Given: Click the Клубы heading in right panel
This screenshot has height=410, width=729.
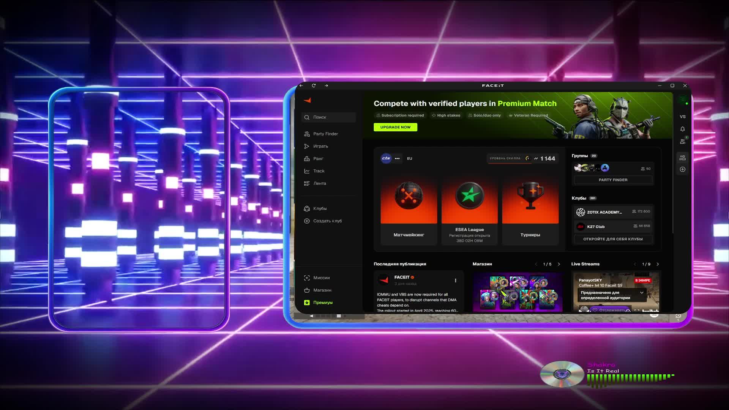Looking at the screenshot, I should (x=579, y=198).
